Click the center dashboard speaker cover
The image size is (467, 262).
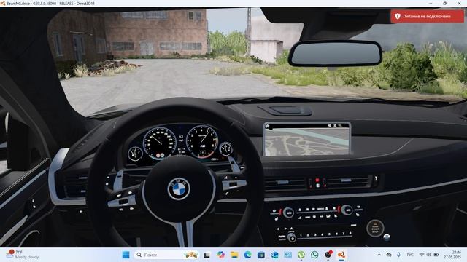(285, 111)
